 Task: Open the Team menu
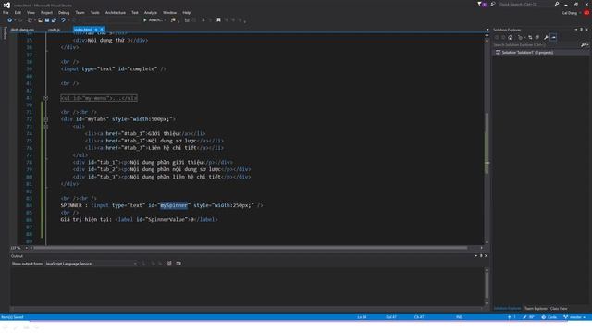80,12
